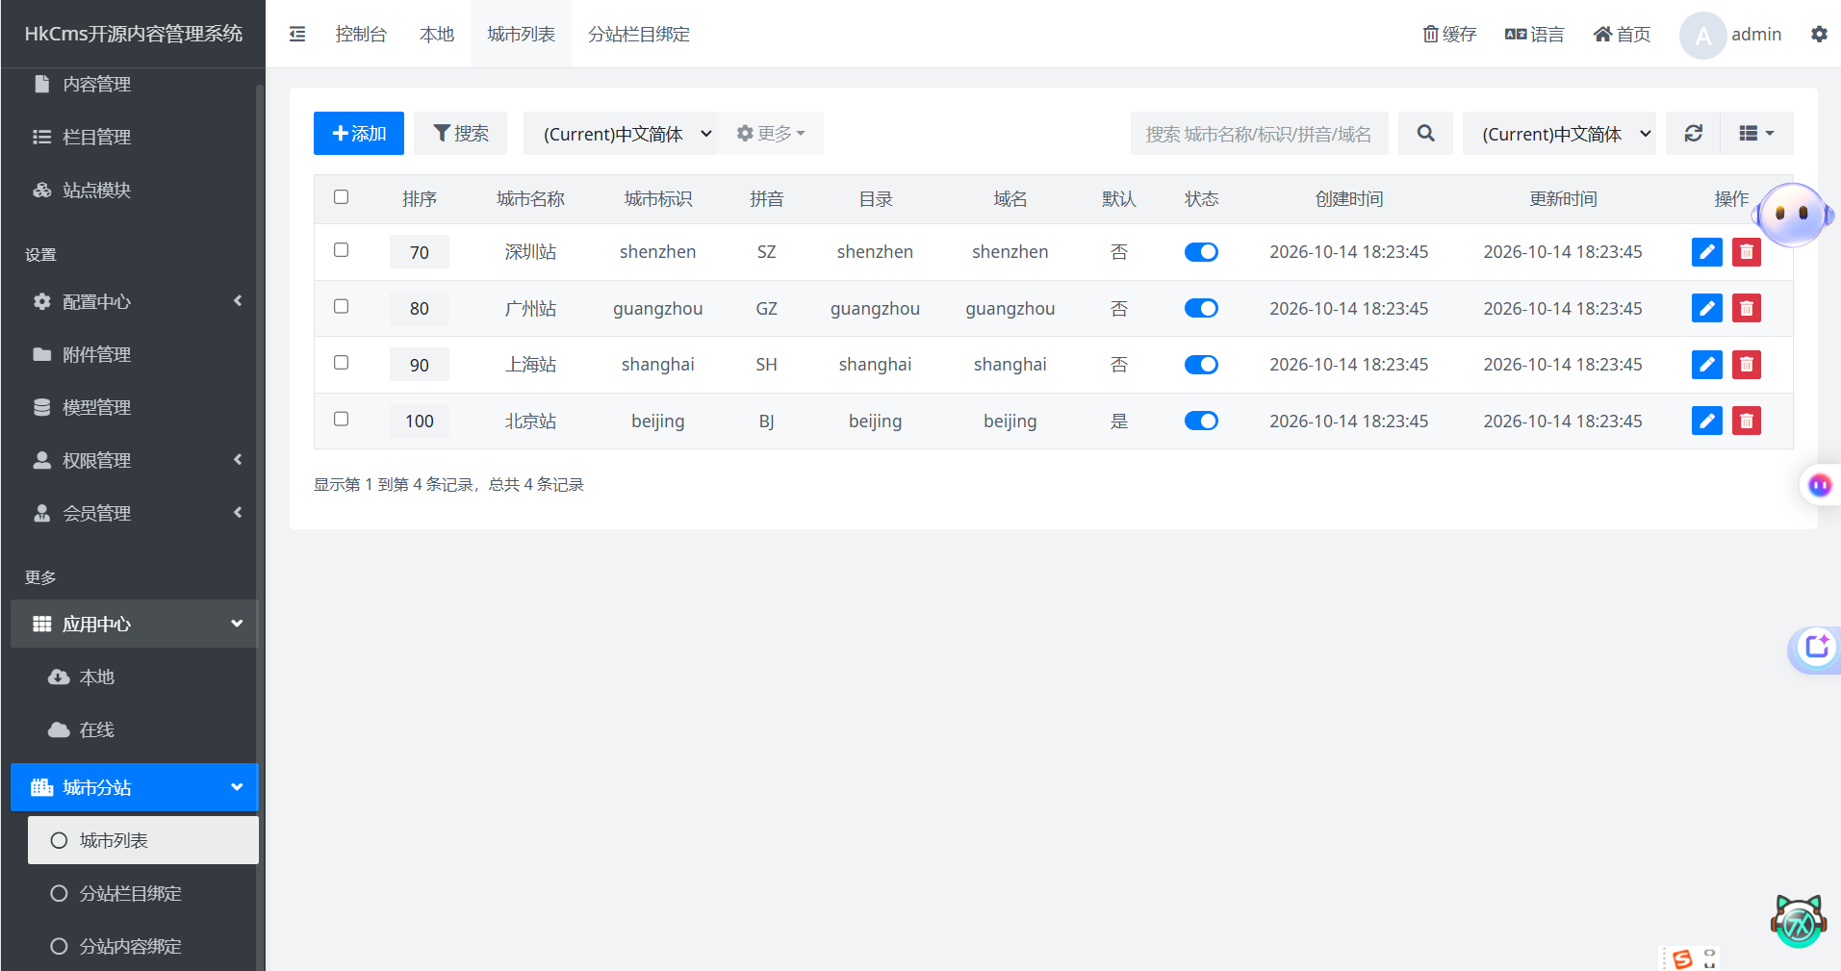Delete the 广州站 row with trash icon
The width and height of the screenshot is (1841, 971).
[x=1746, y=309]
